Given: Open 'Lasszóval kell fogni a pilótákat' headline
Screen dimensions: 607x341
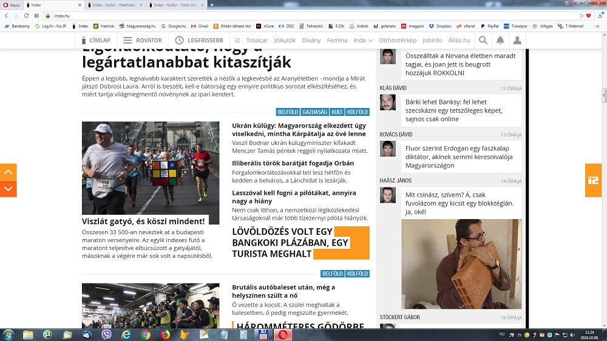Looking at the screenshot, I should pos(294,197).
